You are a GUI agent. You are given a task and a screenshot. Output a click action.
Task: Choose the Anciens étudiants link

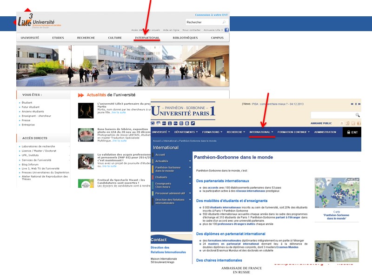coord(33,111)
